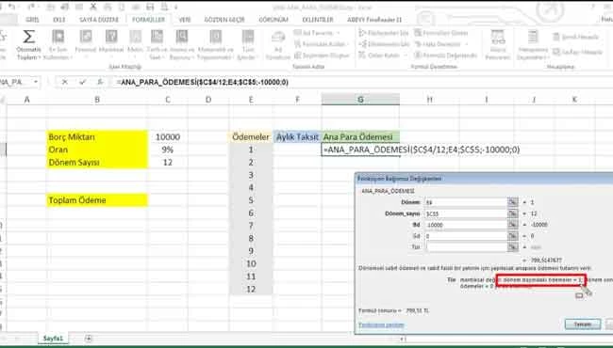
Task: Switch to the GİRİŞ tab
Action: [x=32, y=20]
